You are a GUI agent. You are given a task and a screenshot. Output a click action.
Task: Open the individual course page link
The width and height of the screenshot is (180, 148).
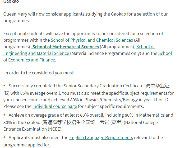55,106
